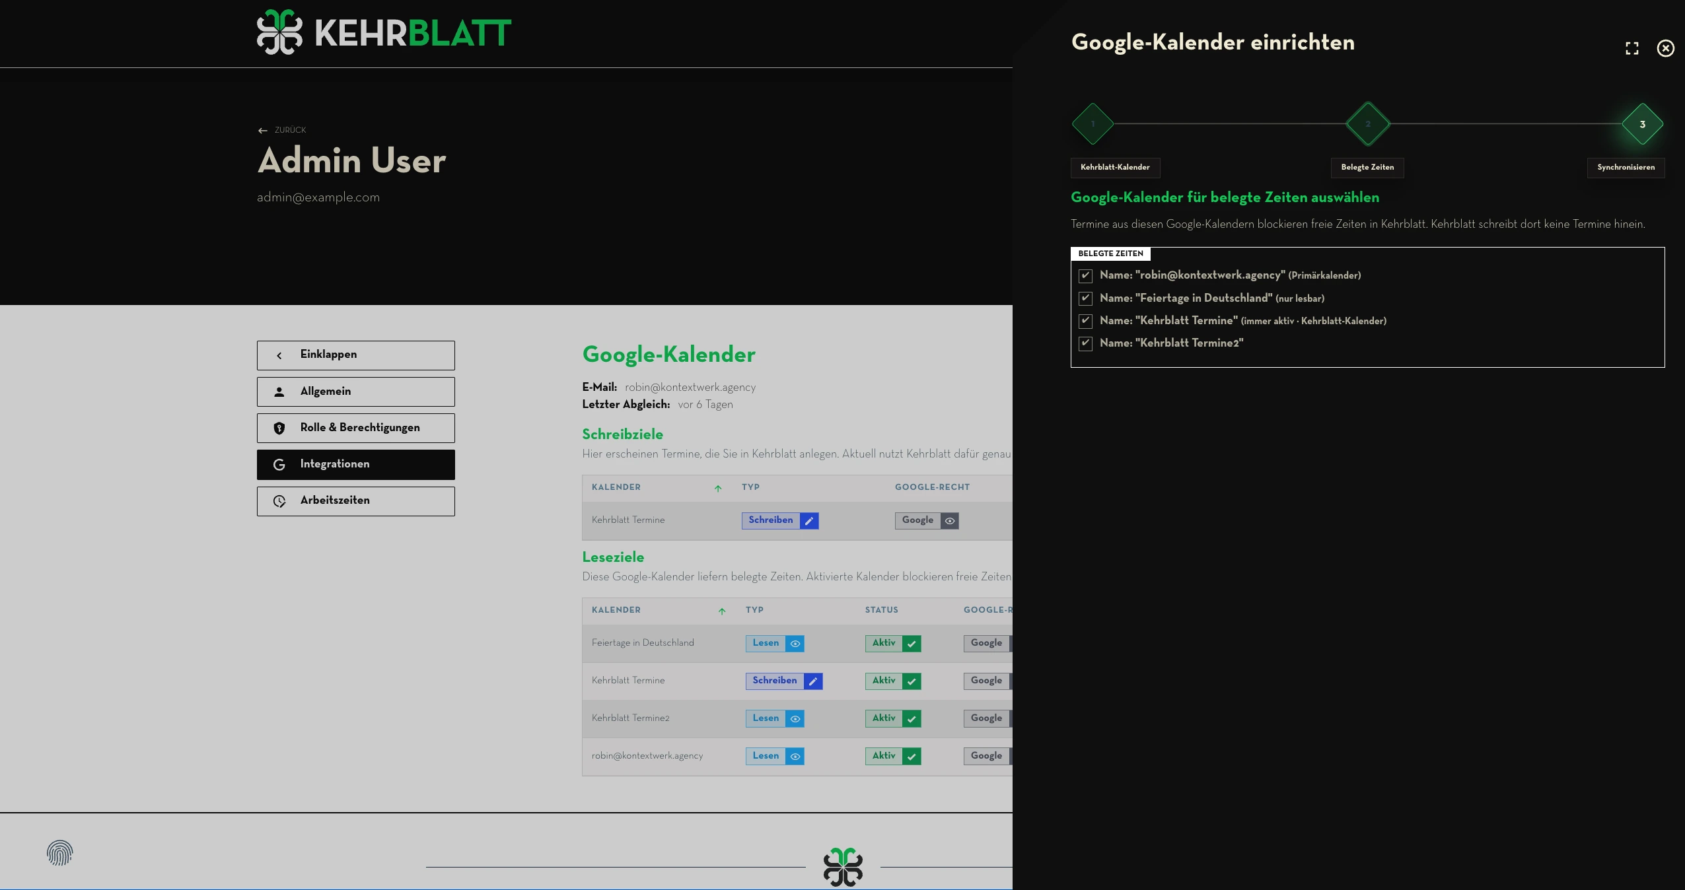Toggle the "Kehrblatt Termine2" checkbox

coord(1085,343)
